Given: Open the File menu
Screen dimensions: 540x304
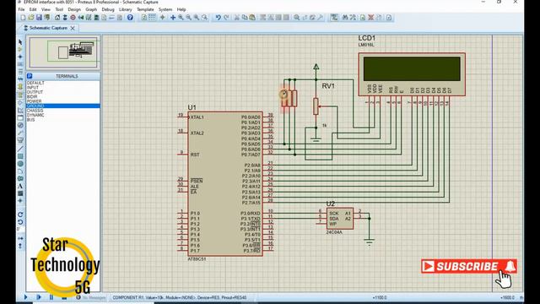Looking at the screenshot, I should tap(21, 9).
